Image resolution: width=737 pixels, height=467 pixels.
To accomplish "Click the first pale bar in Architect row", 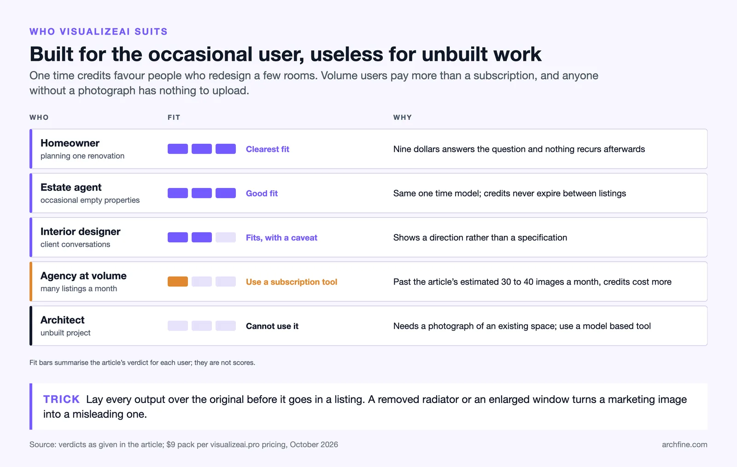I will tap(178, 326).
